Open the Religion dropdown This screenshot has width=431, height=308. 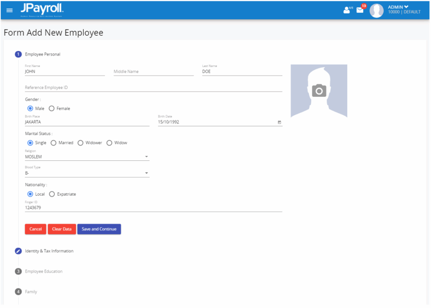(146, 156)
